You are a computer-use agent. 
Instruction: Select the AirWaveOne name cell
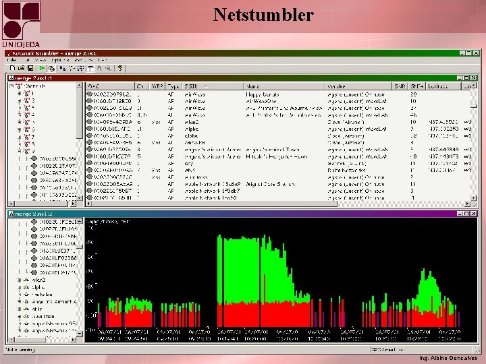pyautogui.click(x=261, y=101)
